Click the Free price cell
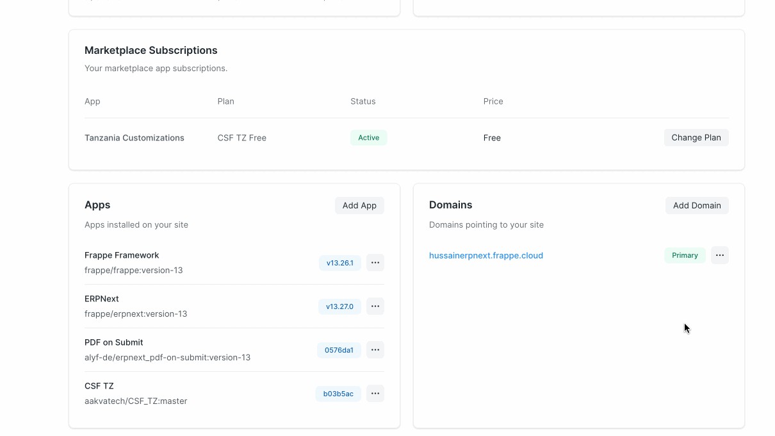 pos(492,138)
